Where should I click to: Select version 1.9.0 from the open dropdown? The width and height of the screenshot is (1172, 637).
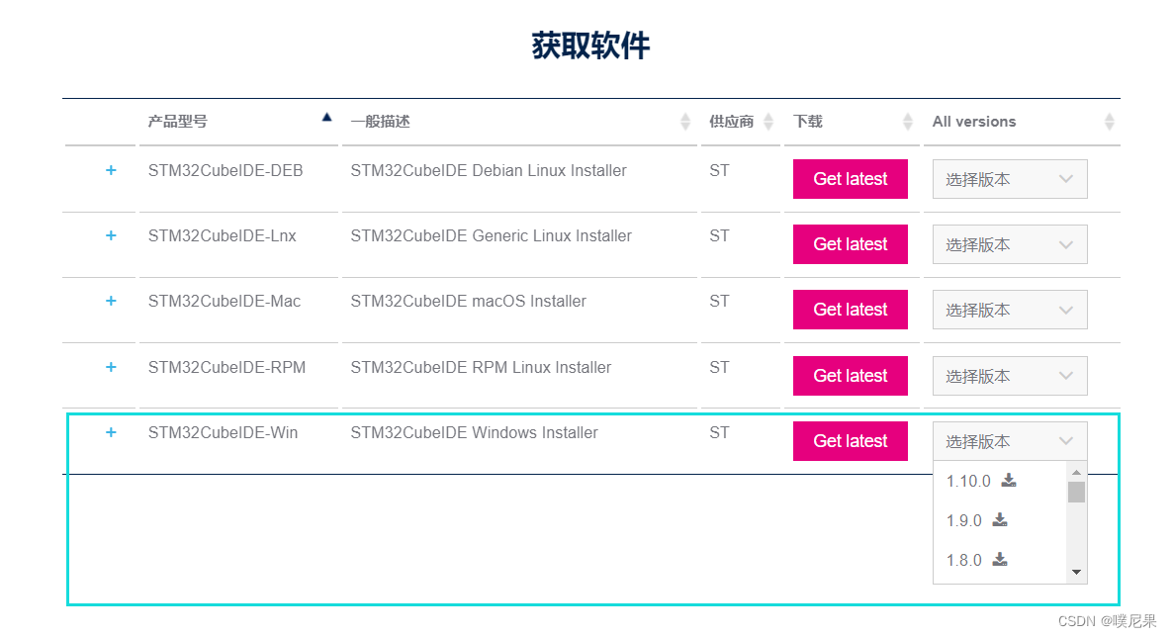tap(963, 519)
